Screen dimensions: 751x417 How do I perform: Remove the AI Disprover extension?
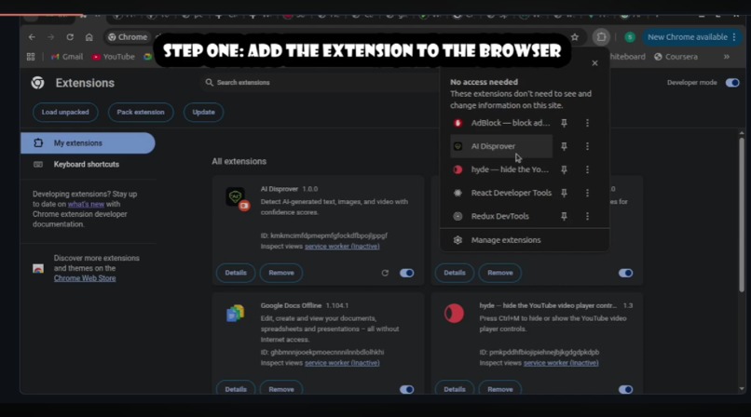coord(281,273)
